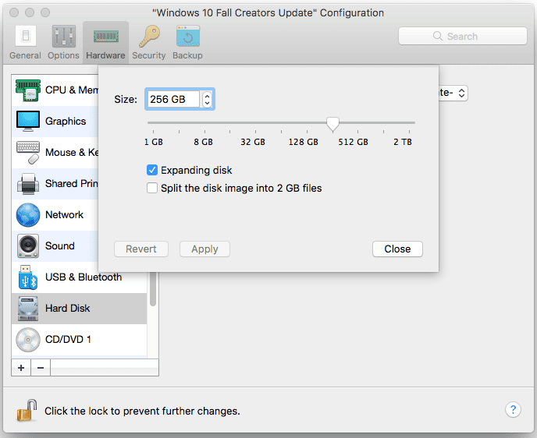This screenshot has height=438, width=537.
Task: Open the Options sliders icon
Action: (64, 36)
